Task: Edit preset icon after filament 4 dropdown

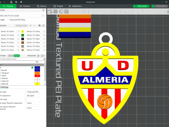Action: pyautogui.click(x=44, y=35)
